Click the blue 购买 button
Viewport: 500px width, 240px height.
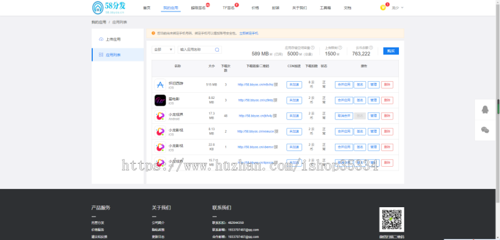[391, 51]
